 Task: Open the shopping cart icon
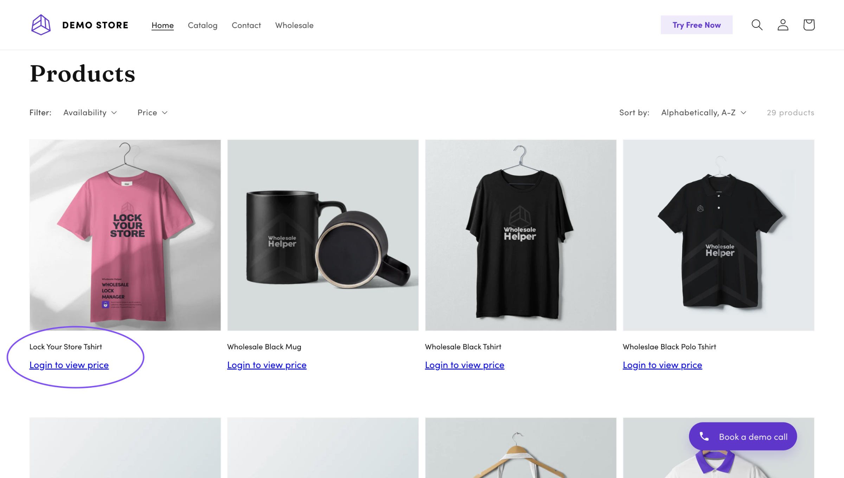pyautogui.click(x=809, y=25)
